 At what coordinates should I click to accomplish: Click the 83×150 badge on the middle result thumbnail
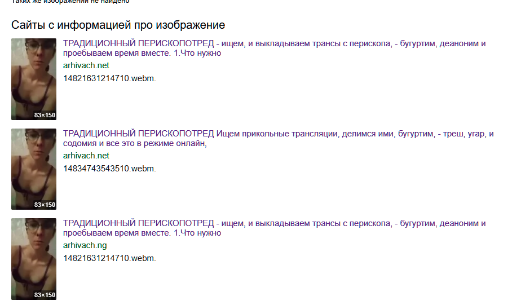tap(45, 205)
